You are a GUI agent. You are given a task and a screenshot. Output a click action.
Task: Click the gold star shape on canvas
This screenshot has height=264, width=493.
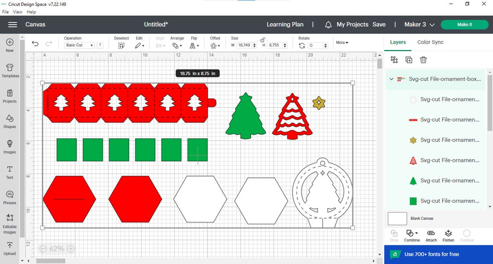[x=319, y=103]
